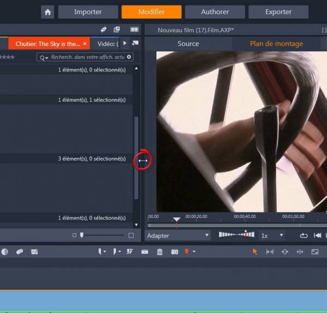
Task: Switch preview to Source view
Action: pos(188,44)
